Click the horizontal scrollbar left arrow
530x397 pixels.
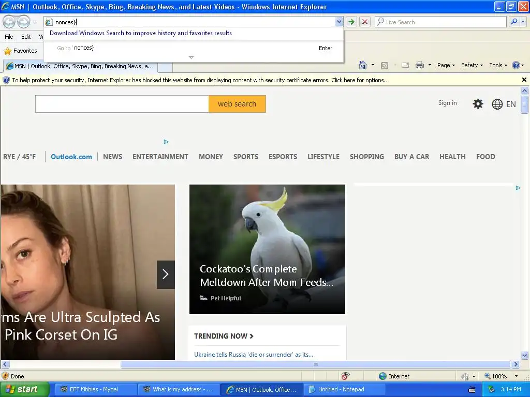pos(4,364)
